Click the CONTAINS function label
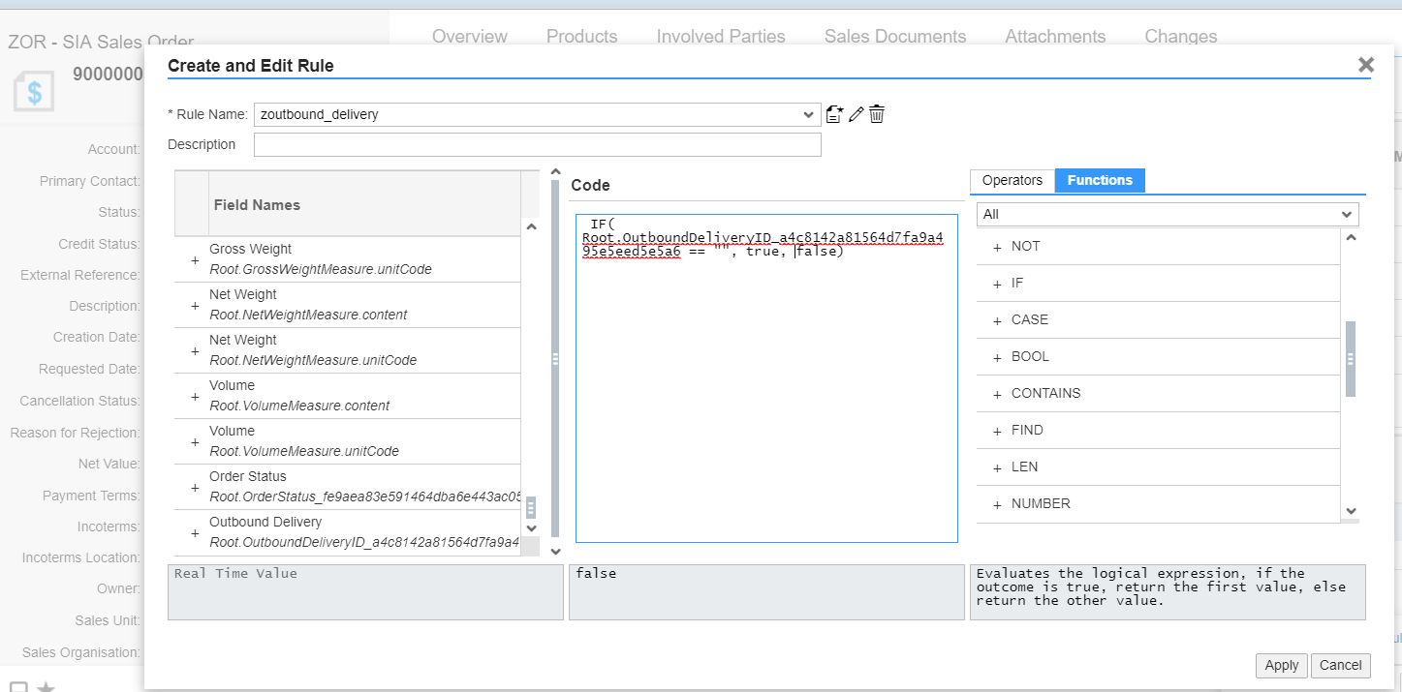The width and height of the screenshot is (1402, 692). tap(1045, 394)
